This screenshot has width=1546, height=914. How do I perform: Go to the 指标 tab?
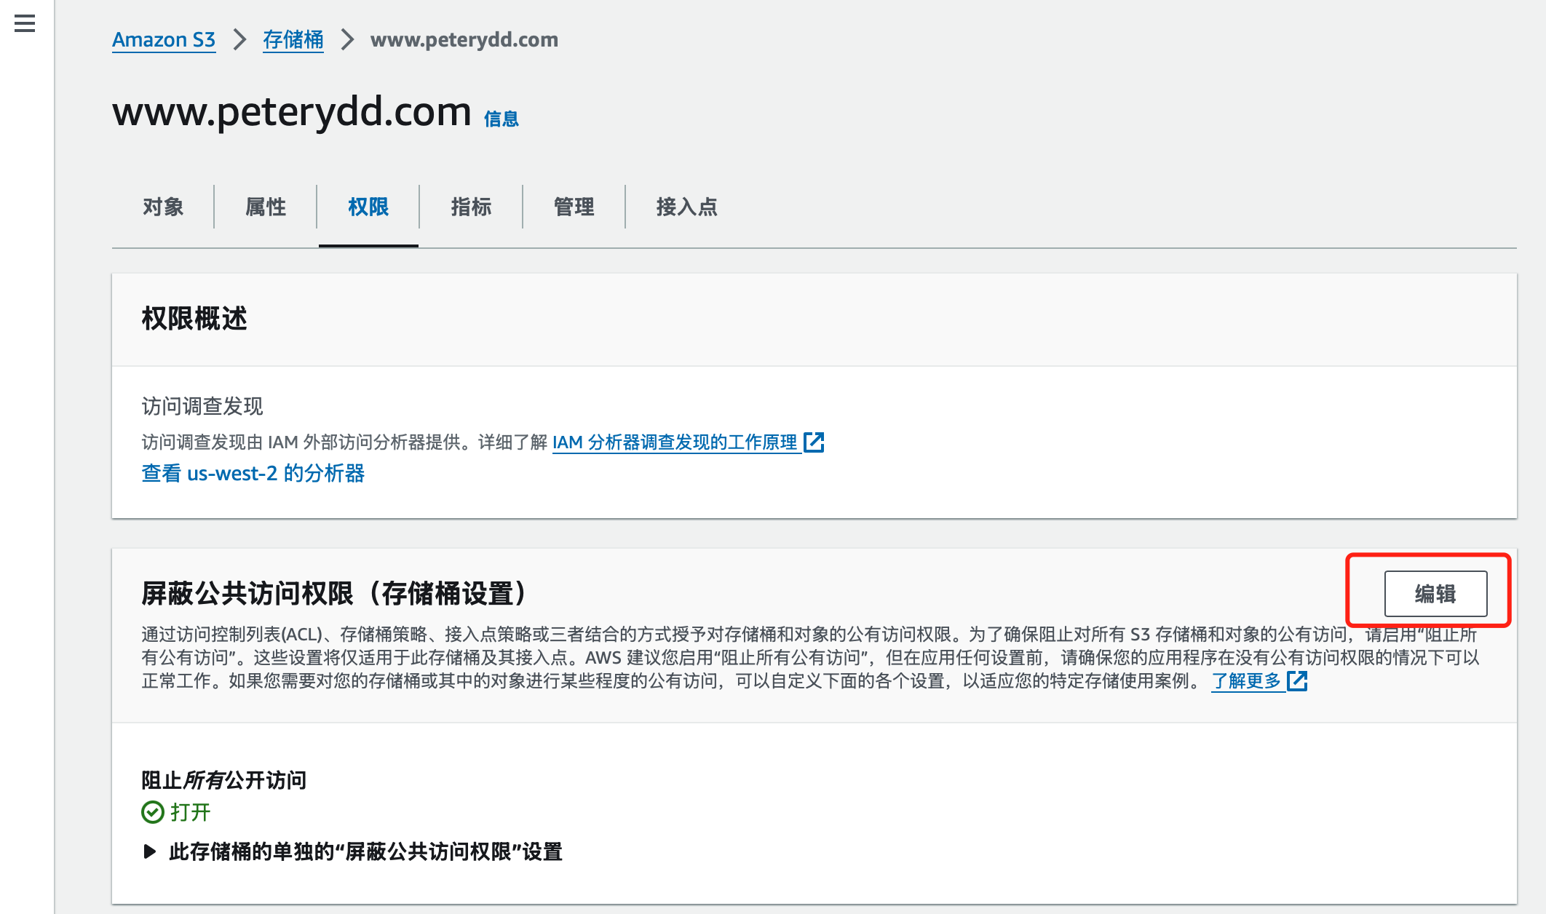(471, 207)
